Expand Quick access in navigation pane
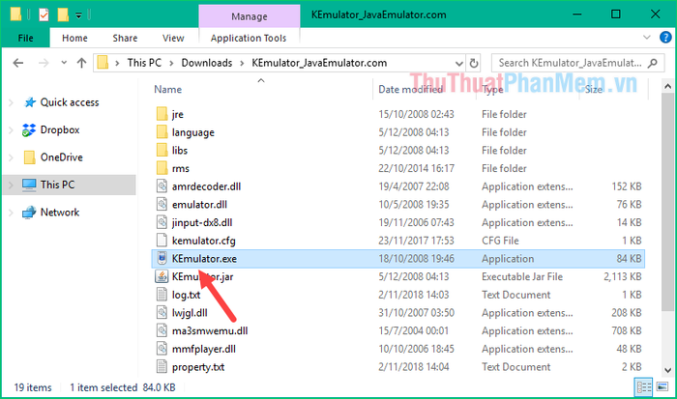Screen dimensions: 677x399 coord(11,102)
